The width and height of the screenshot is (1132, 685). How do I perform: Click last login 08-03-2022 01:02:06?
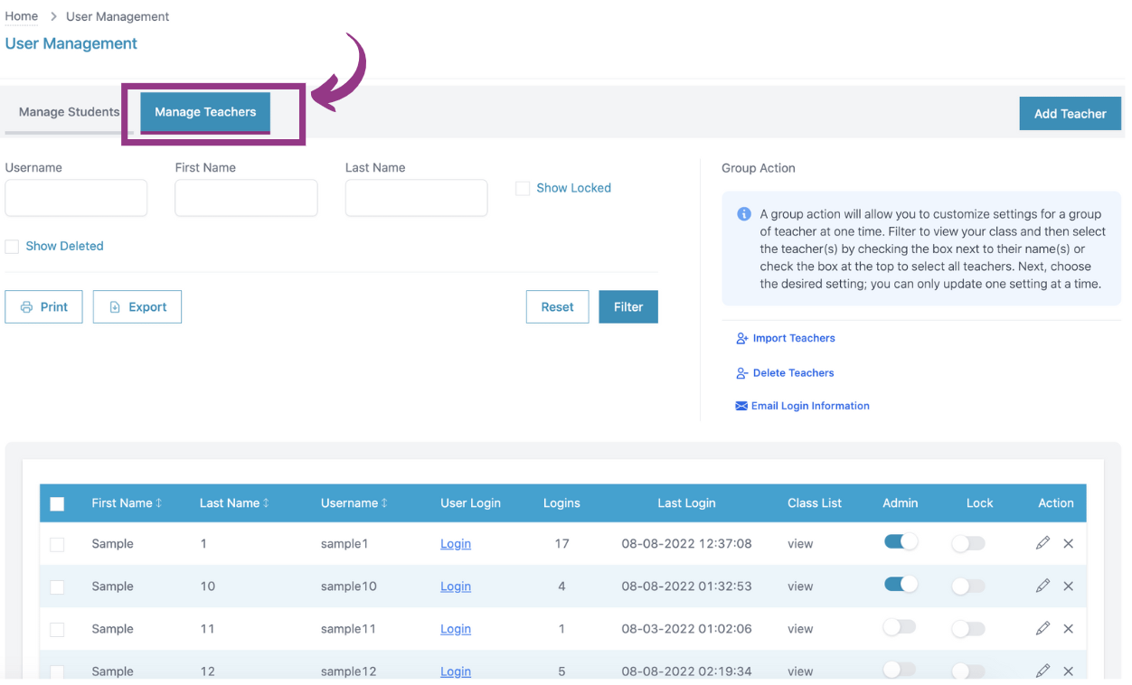[686, 628]
